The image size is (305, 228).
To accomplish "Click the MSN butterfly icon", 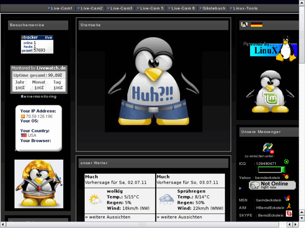I will pos(287,198).
